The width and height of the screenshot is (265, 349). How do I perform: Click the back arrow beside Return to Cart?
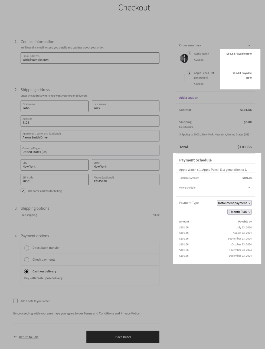15,337
